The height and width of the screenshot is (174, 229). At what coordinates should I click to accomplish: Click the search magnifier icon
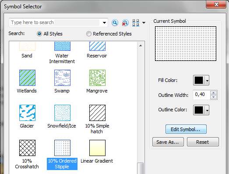115,23
